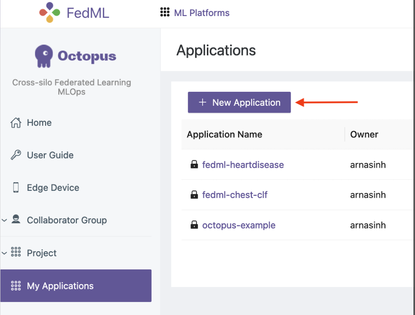Open the octopus-example application link

click(x=239, y=225)
